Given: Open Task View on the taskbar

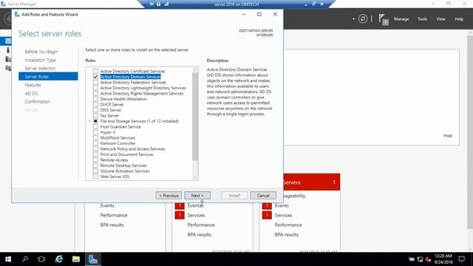Looking at the screenshot, I should pyautogui.click(x=41, y=259).
